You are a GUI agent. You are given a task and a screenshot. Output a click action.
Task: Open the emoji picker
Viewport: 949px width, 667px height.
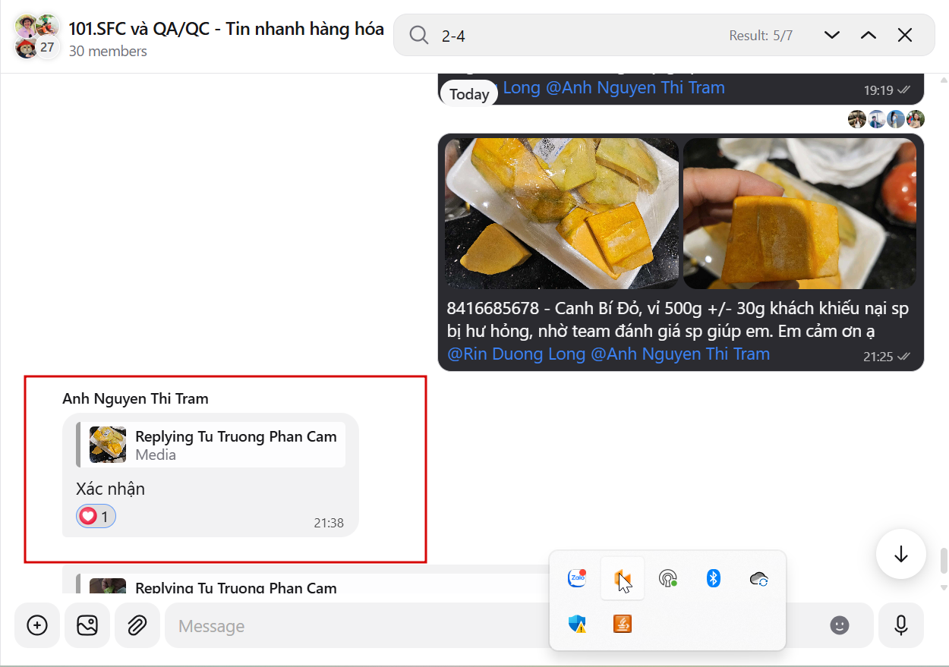[x=839, y=625]
